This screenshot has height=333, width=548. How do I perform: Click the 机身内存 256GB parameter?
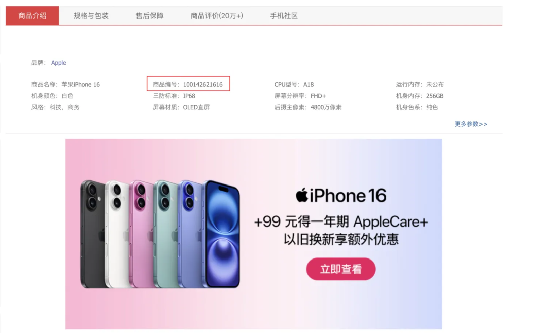[x=420, y=96]
